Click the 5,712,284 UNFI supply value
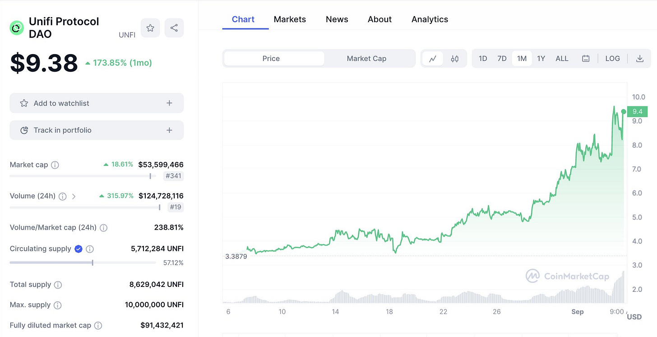Viewport: 657px width, 337px height. [157, 249]
